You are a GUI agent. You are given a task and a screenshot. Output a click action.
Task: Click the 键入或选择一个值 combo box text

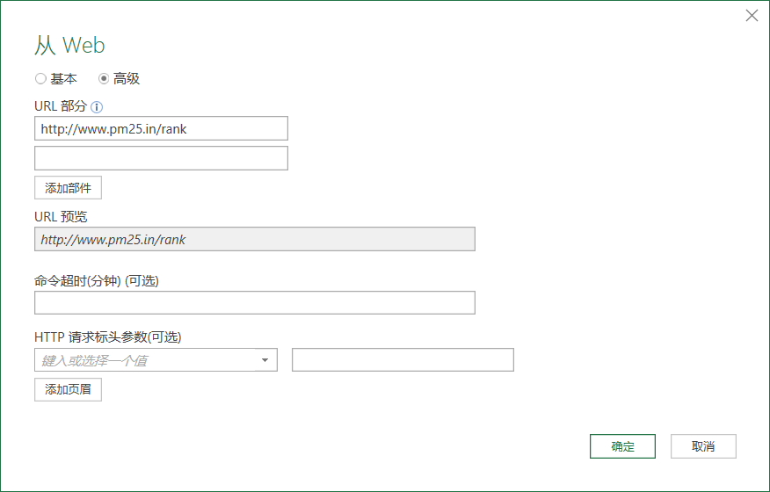pyautogui.click(x=94, y=360)
